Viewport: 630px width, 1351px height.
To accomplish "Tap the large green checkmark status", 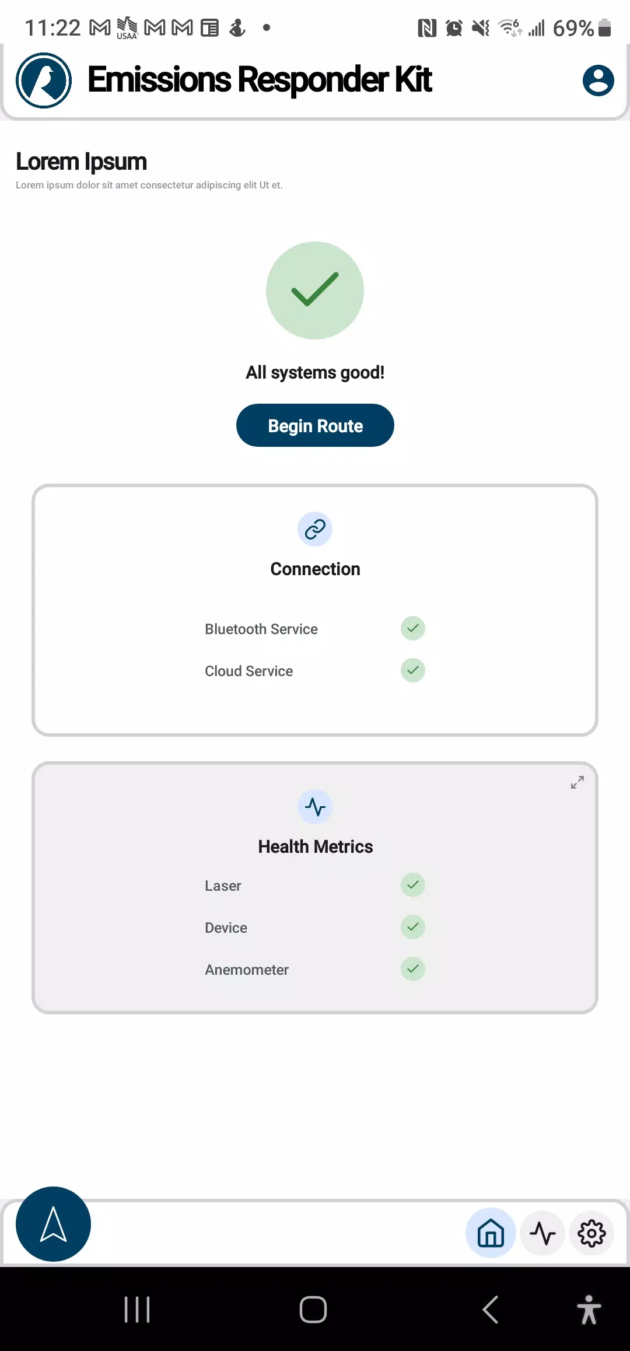I will (x=315, y=290).
